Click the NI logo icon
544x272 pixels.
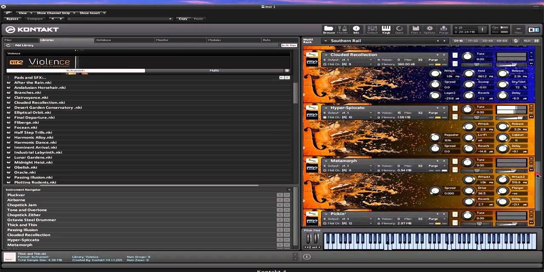coord(533,29)
